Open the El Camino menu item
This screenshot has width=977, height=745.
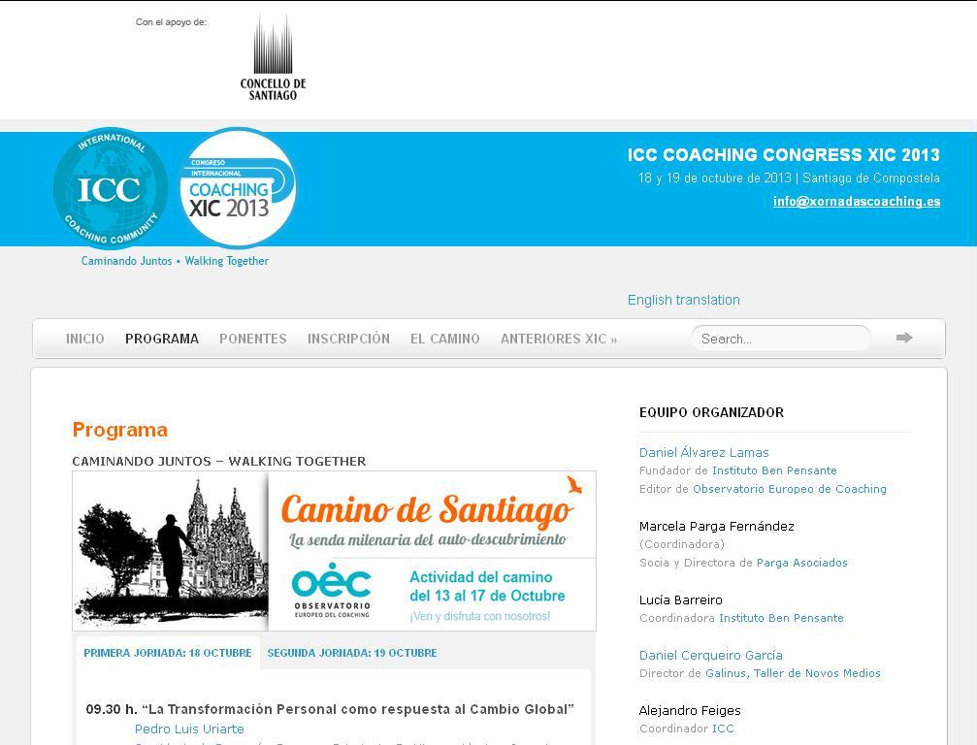click(x=444, y=339)
